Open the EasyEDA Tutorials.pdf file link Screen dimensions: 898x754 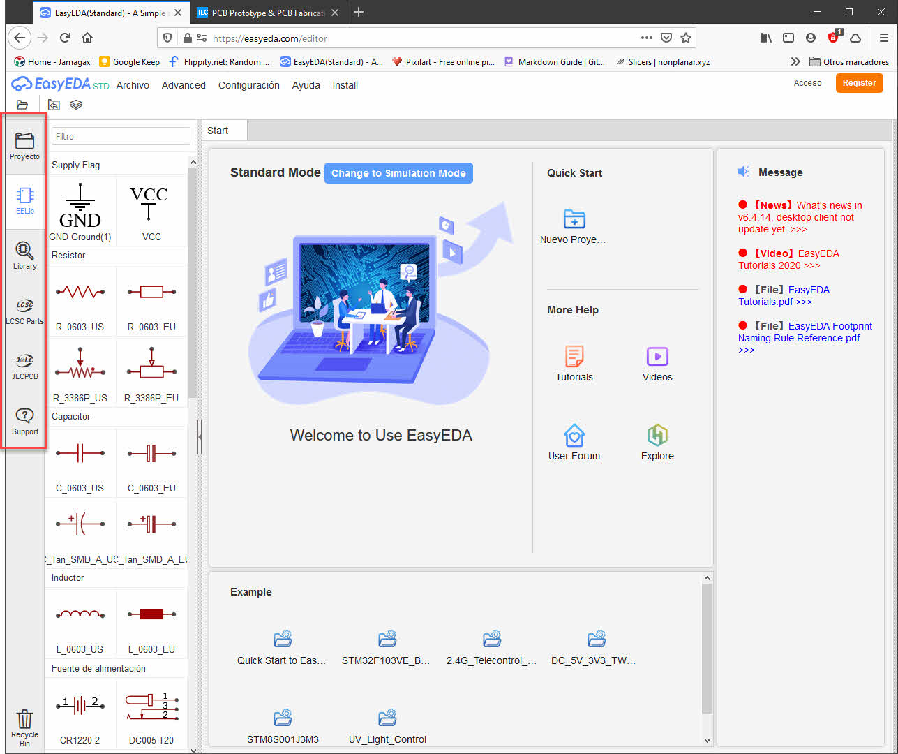(784, 295)
